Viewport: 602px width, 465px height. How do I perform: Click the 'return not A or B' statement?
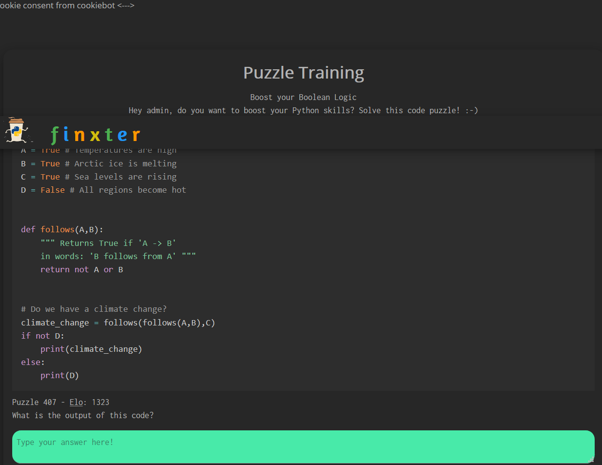tap(82, 269)
